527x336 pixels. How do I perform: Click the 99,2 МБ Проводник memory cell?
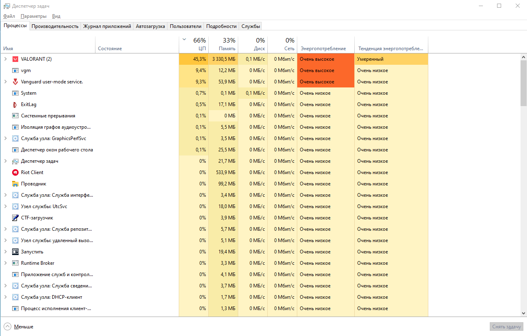point(223,184)
